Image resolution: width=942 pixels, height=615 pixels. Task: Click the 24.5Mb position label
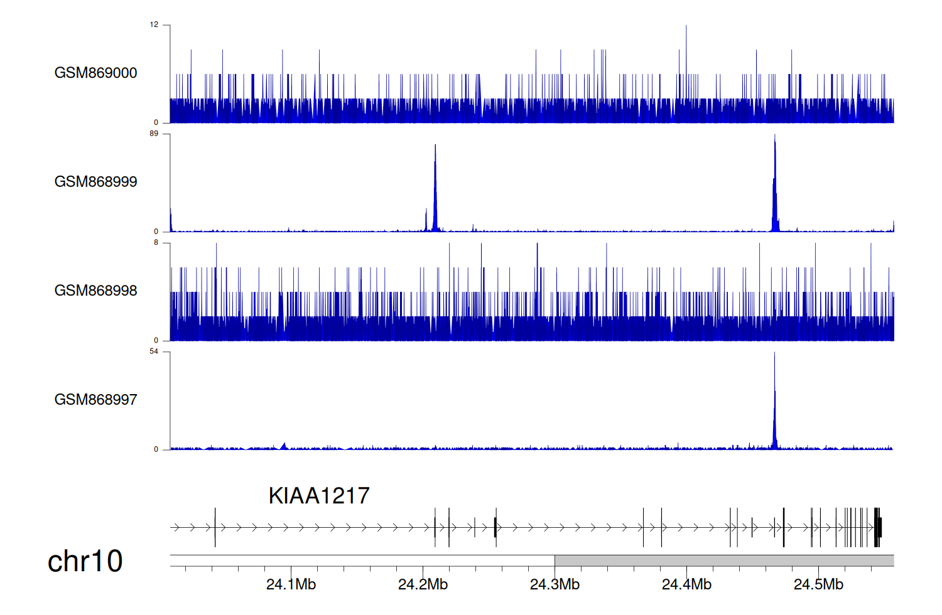818,585
